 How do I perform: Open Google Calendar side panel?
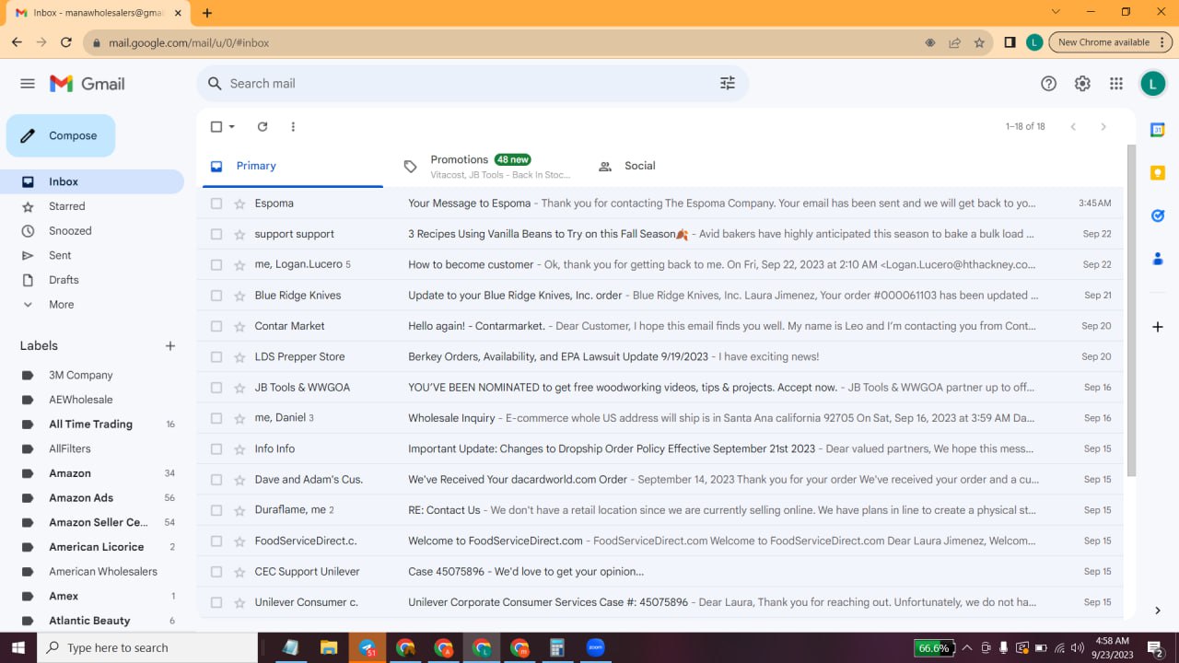point(1158,130)
